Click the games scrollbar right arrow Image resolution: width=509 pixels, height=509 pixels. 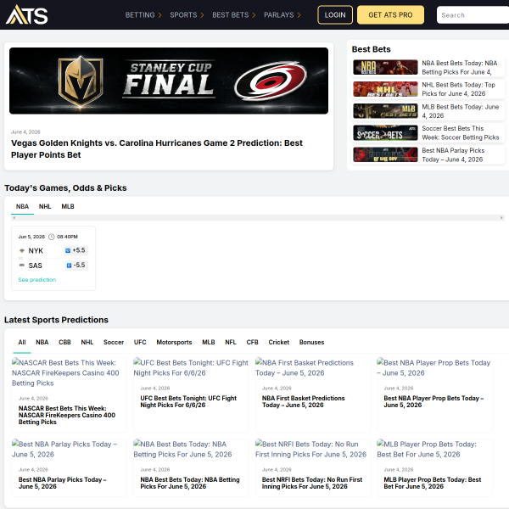coord(501,218)
